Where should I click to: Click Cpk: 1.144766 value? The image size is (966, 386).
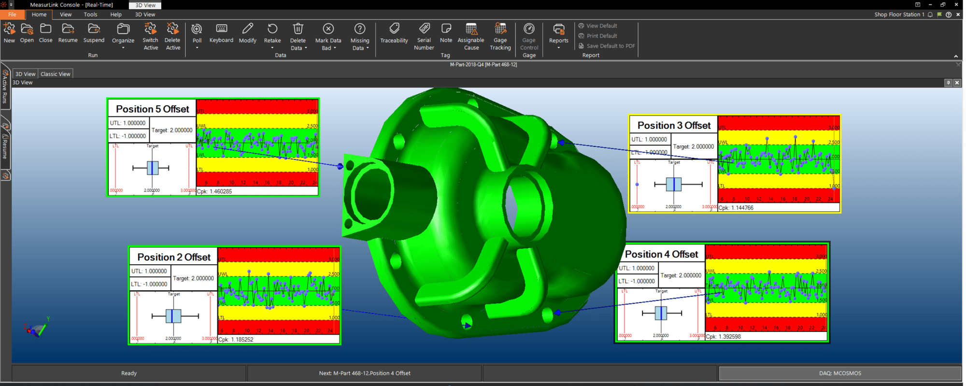(x=736, y=208)
